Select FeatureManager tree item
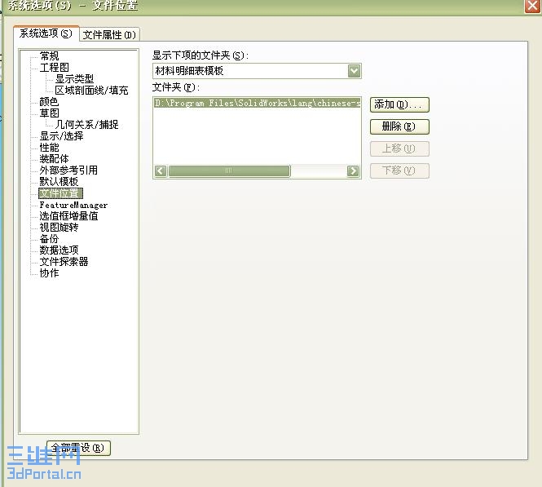This screenshot has height=487, width=542. 73,205
